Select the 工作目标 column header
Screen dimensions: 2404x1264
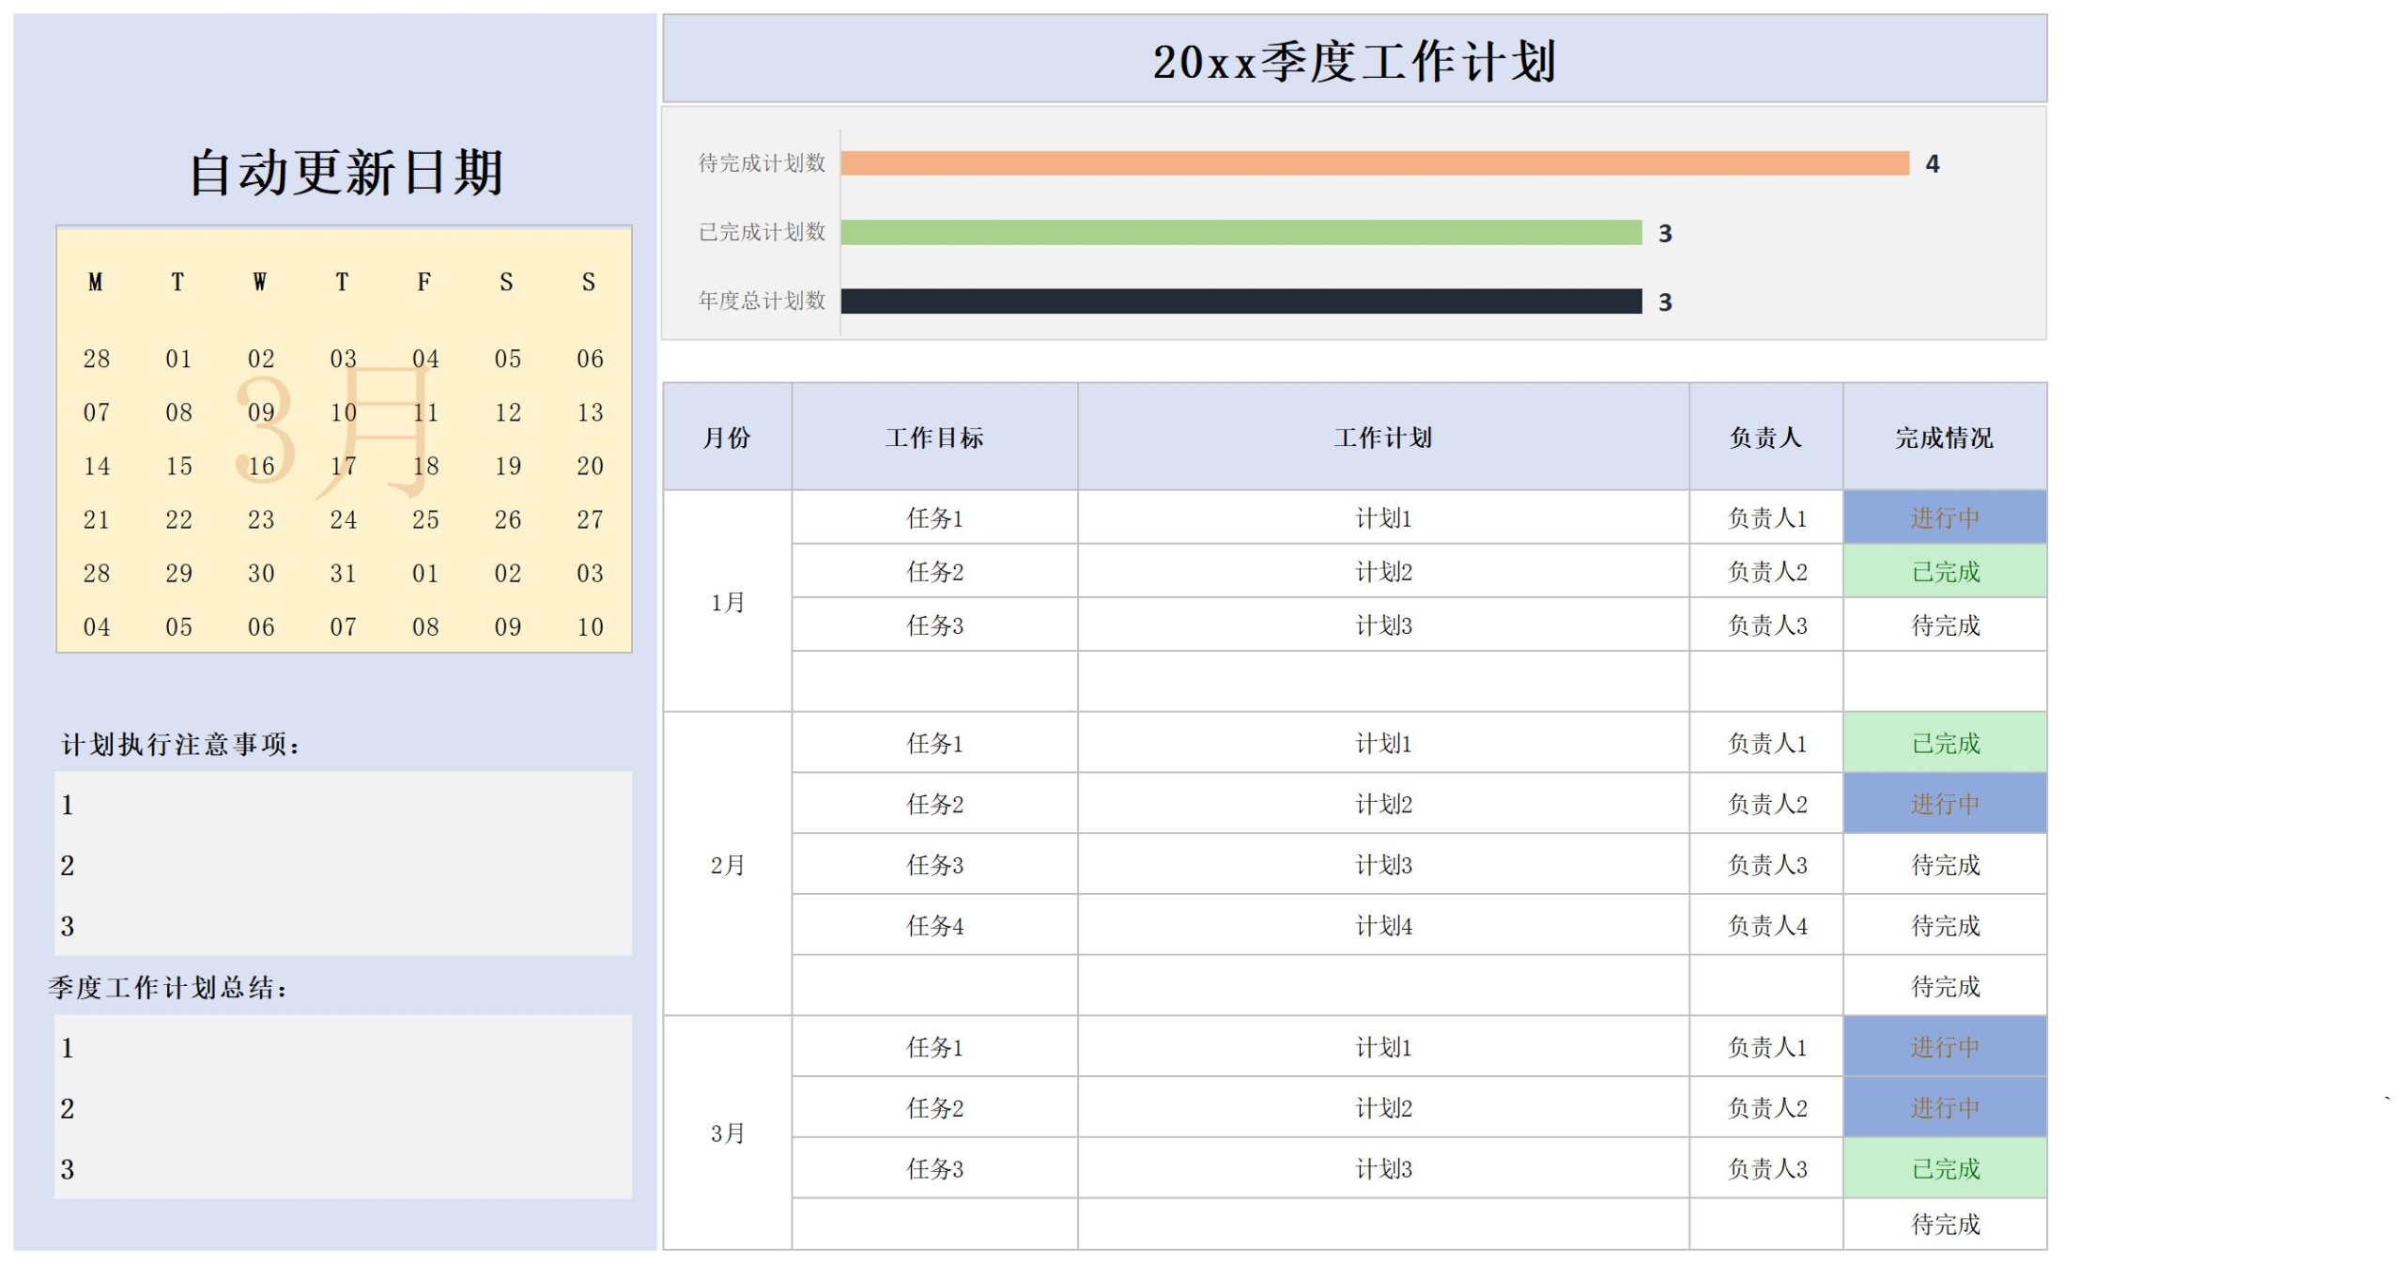pyautogui.click(x=934, y=437)
